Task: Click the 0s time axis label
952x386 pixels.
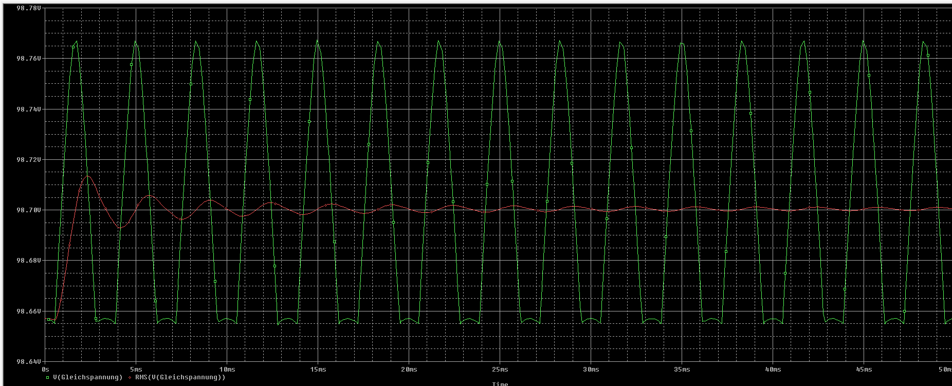Action: tap(45, 369)
